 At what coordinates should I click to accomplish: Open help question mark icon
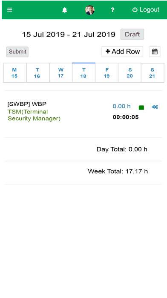click(112, 10)
